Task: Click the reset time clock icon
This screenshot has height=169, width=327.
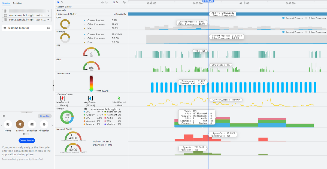Action: click(102, 2)
